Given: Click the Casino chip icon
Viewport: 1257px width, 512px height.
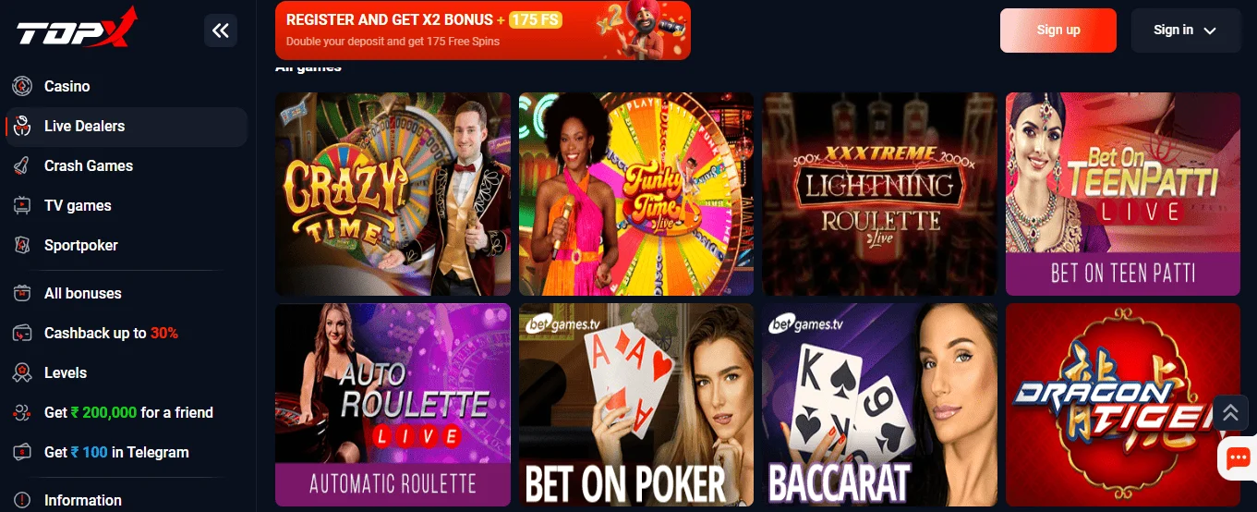Looking at the screenshot, I should (x=22, y=86).
